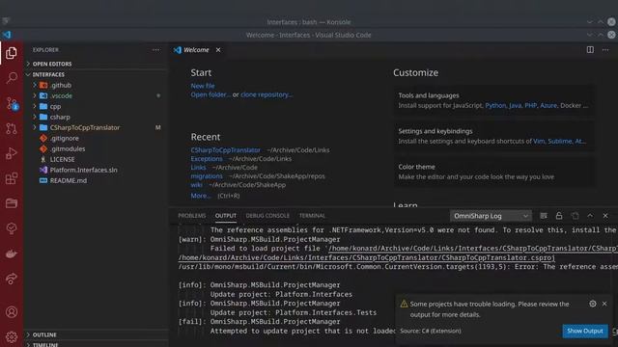Viewport: 618px width, 347px height.
Task: Open the Extensions view
Action: point(12,178)
